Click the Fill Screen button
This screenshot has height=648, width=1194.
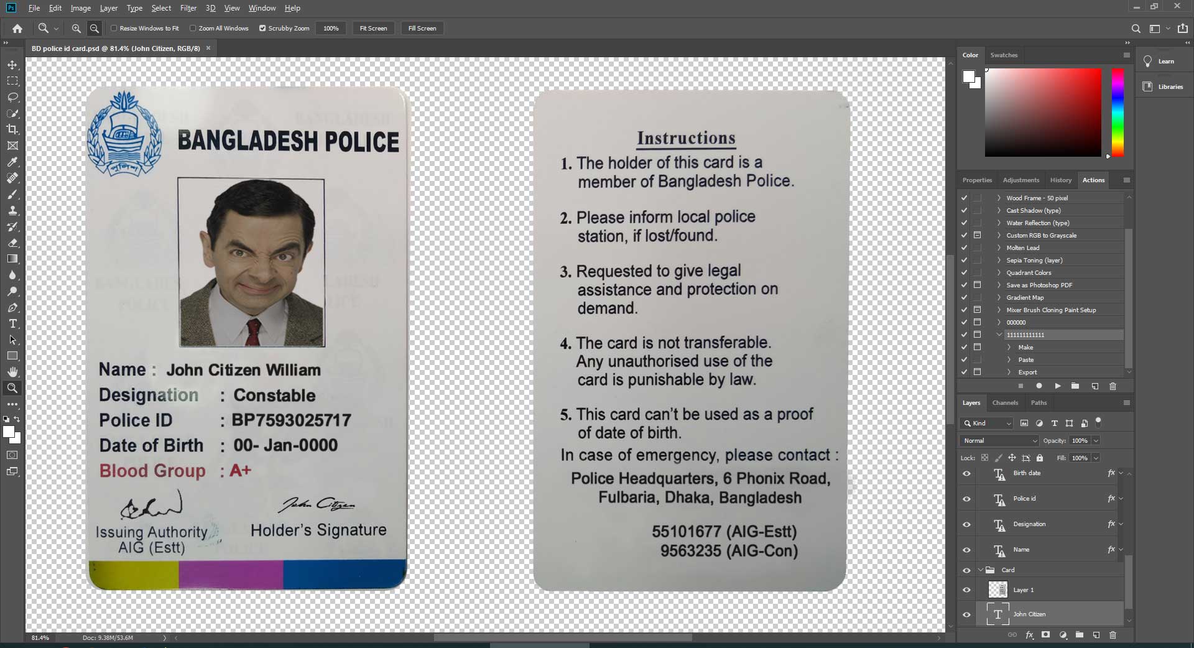(422, 29)
